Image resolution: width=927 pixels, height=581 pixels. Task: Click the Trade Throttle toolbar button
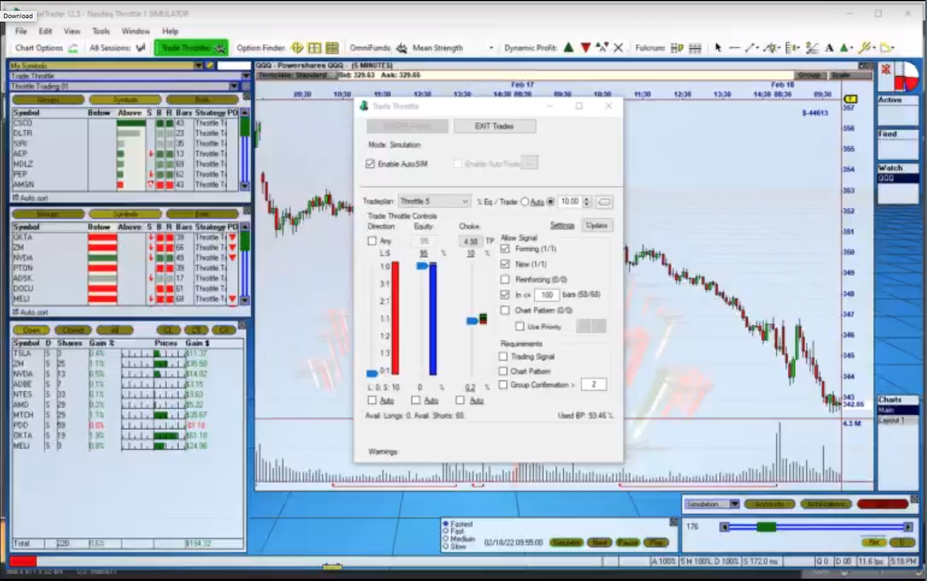click(x=191, y=48)
